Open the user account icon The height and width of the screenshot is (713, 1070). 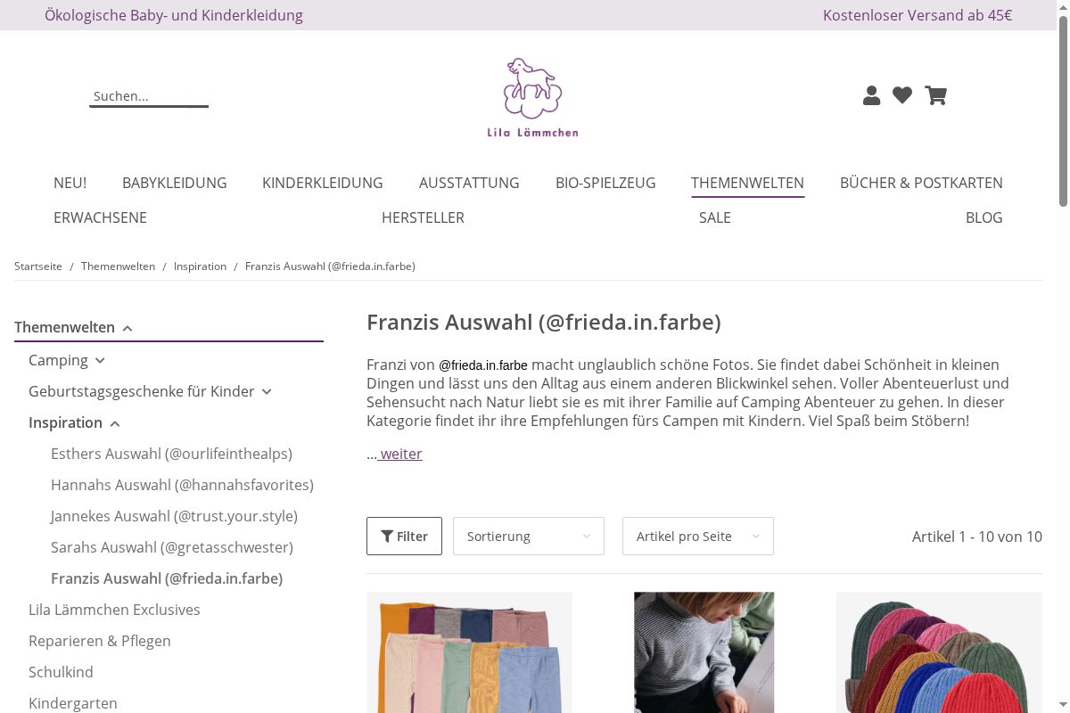click(871, 95)
